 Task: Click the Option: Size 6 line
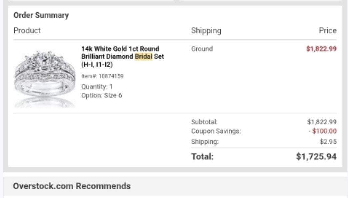102,95
